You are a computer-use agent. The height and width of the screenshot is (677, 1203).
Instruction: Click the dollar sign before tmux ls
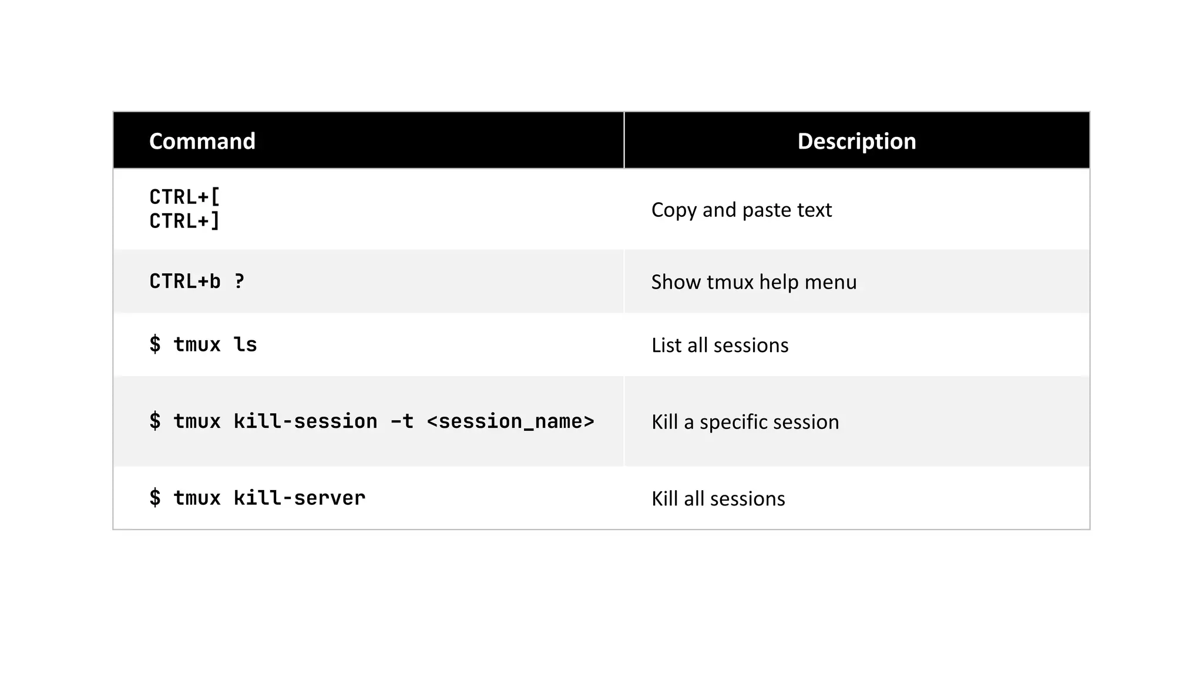click(155, 344)
